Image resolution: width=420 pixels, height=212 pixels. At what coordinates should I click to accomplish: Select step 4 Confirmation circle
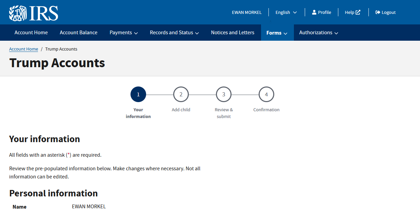[266, 95]
